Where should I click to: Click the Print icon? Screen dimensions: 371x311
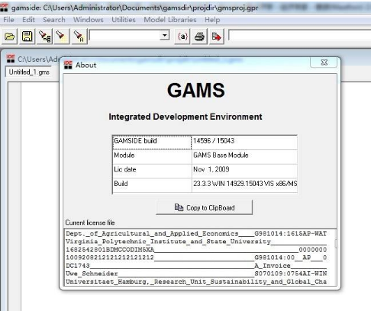[199, 37]
